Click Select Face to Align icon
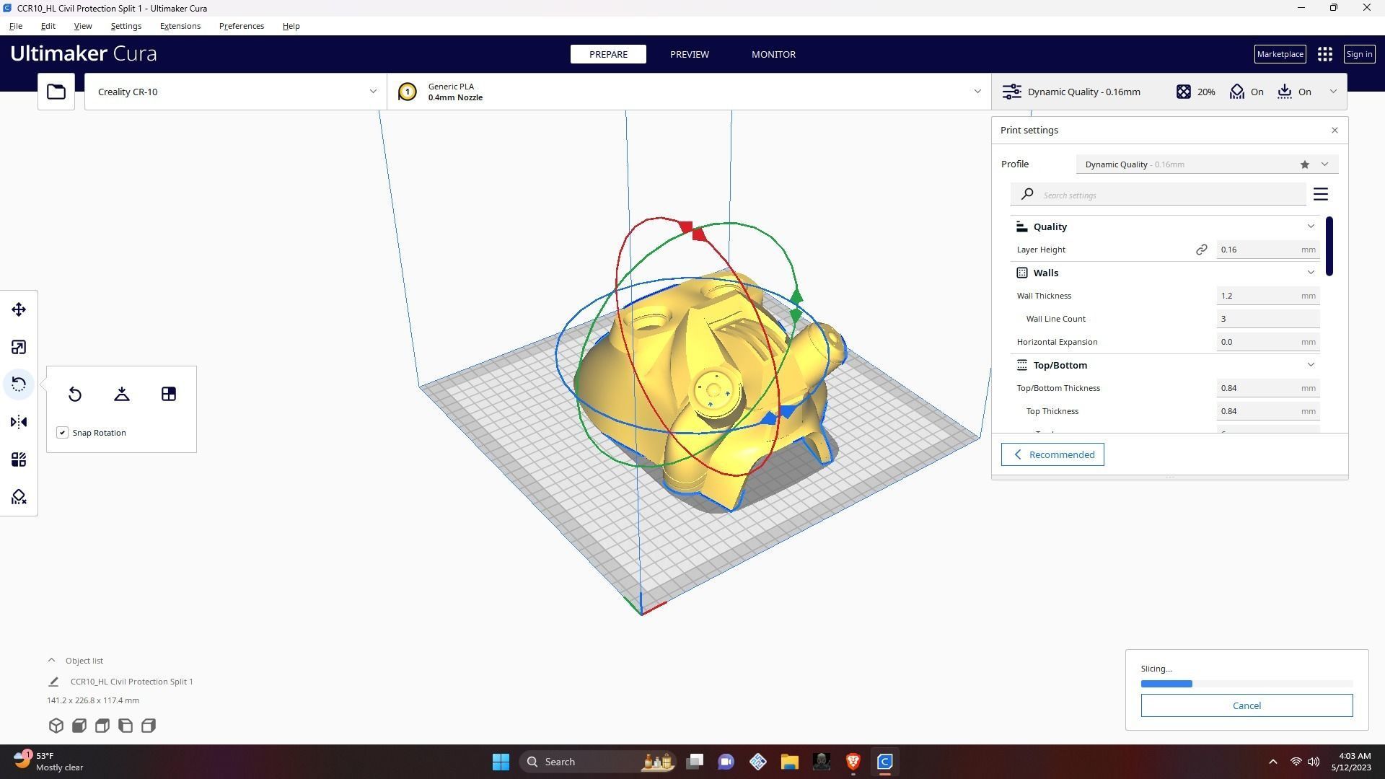The height and width of the screenshot is (779, 1385). [x=169, y=394]
